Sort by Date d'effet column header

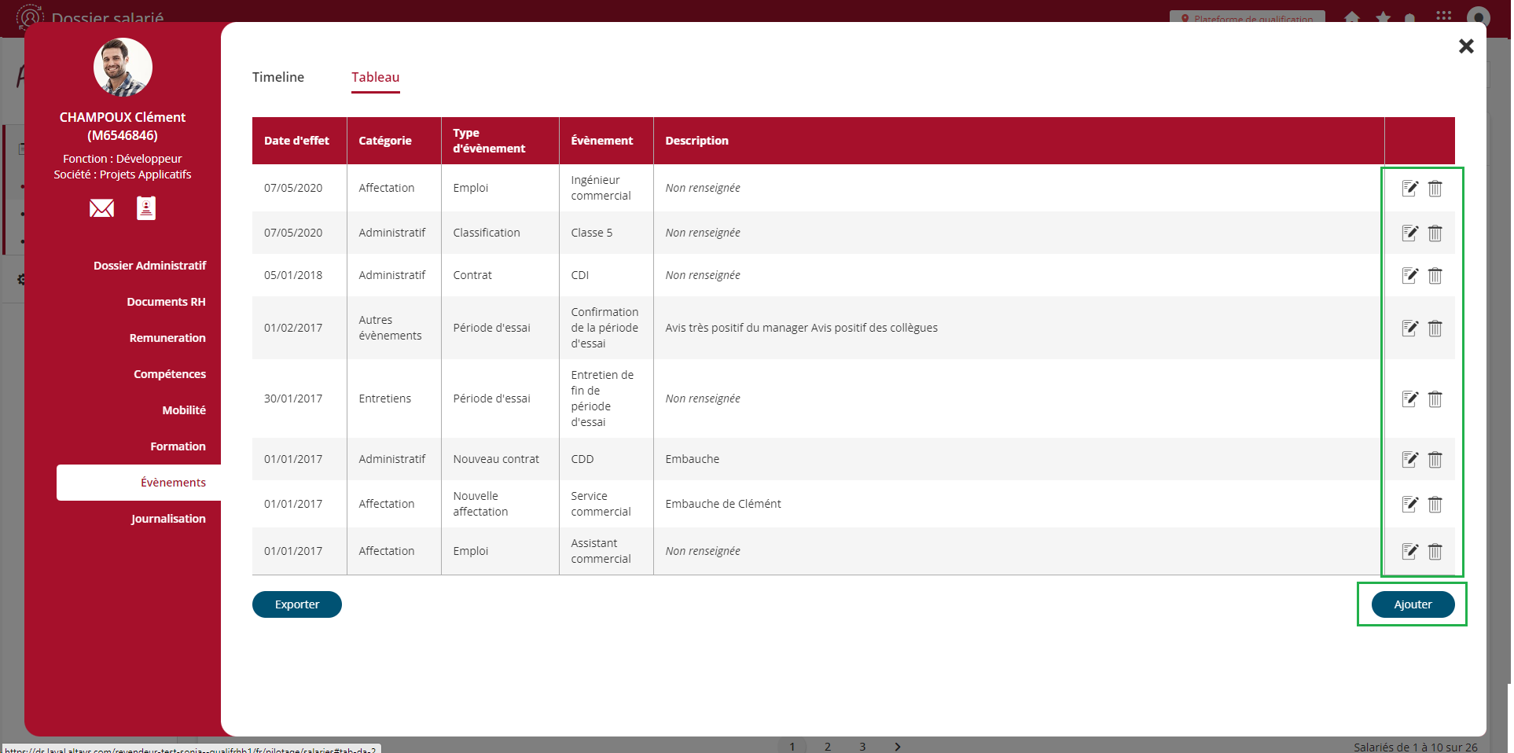coord(296,141)
